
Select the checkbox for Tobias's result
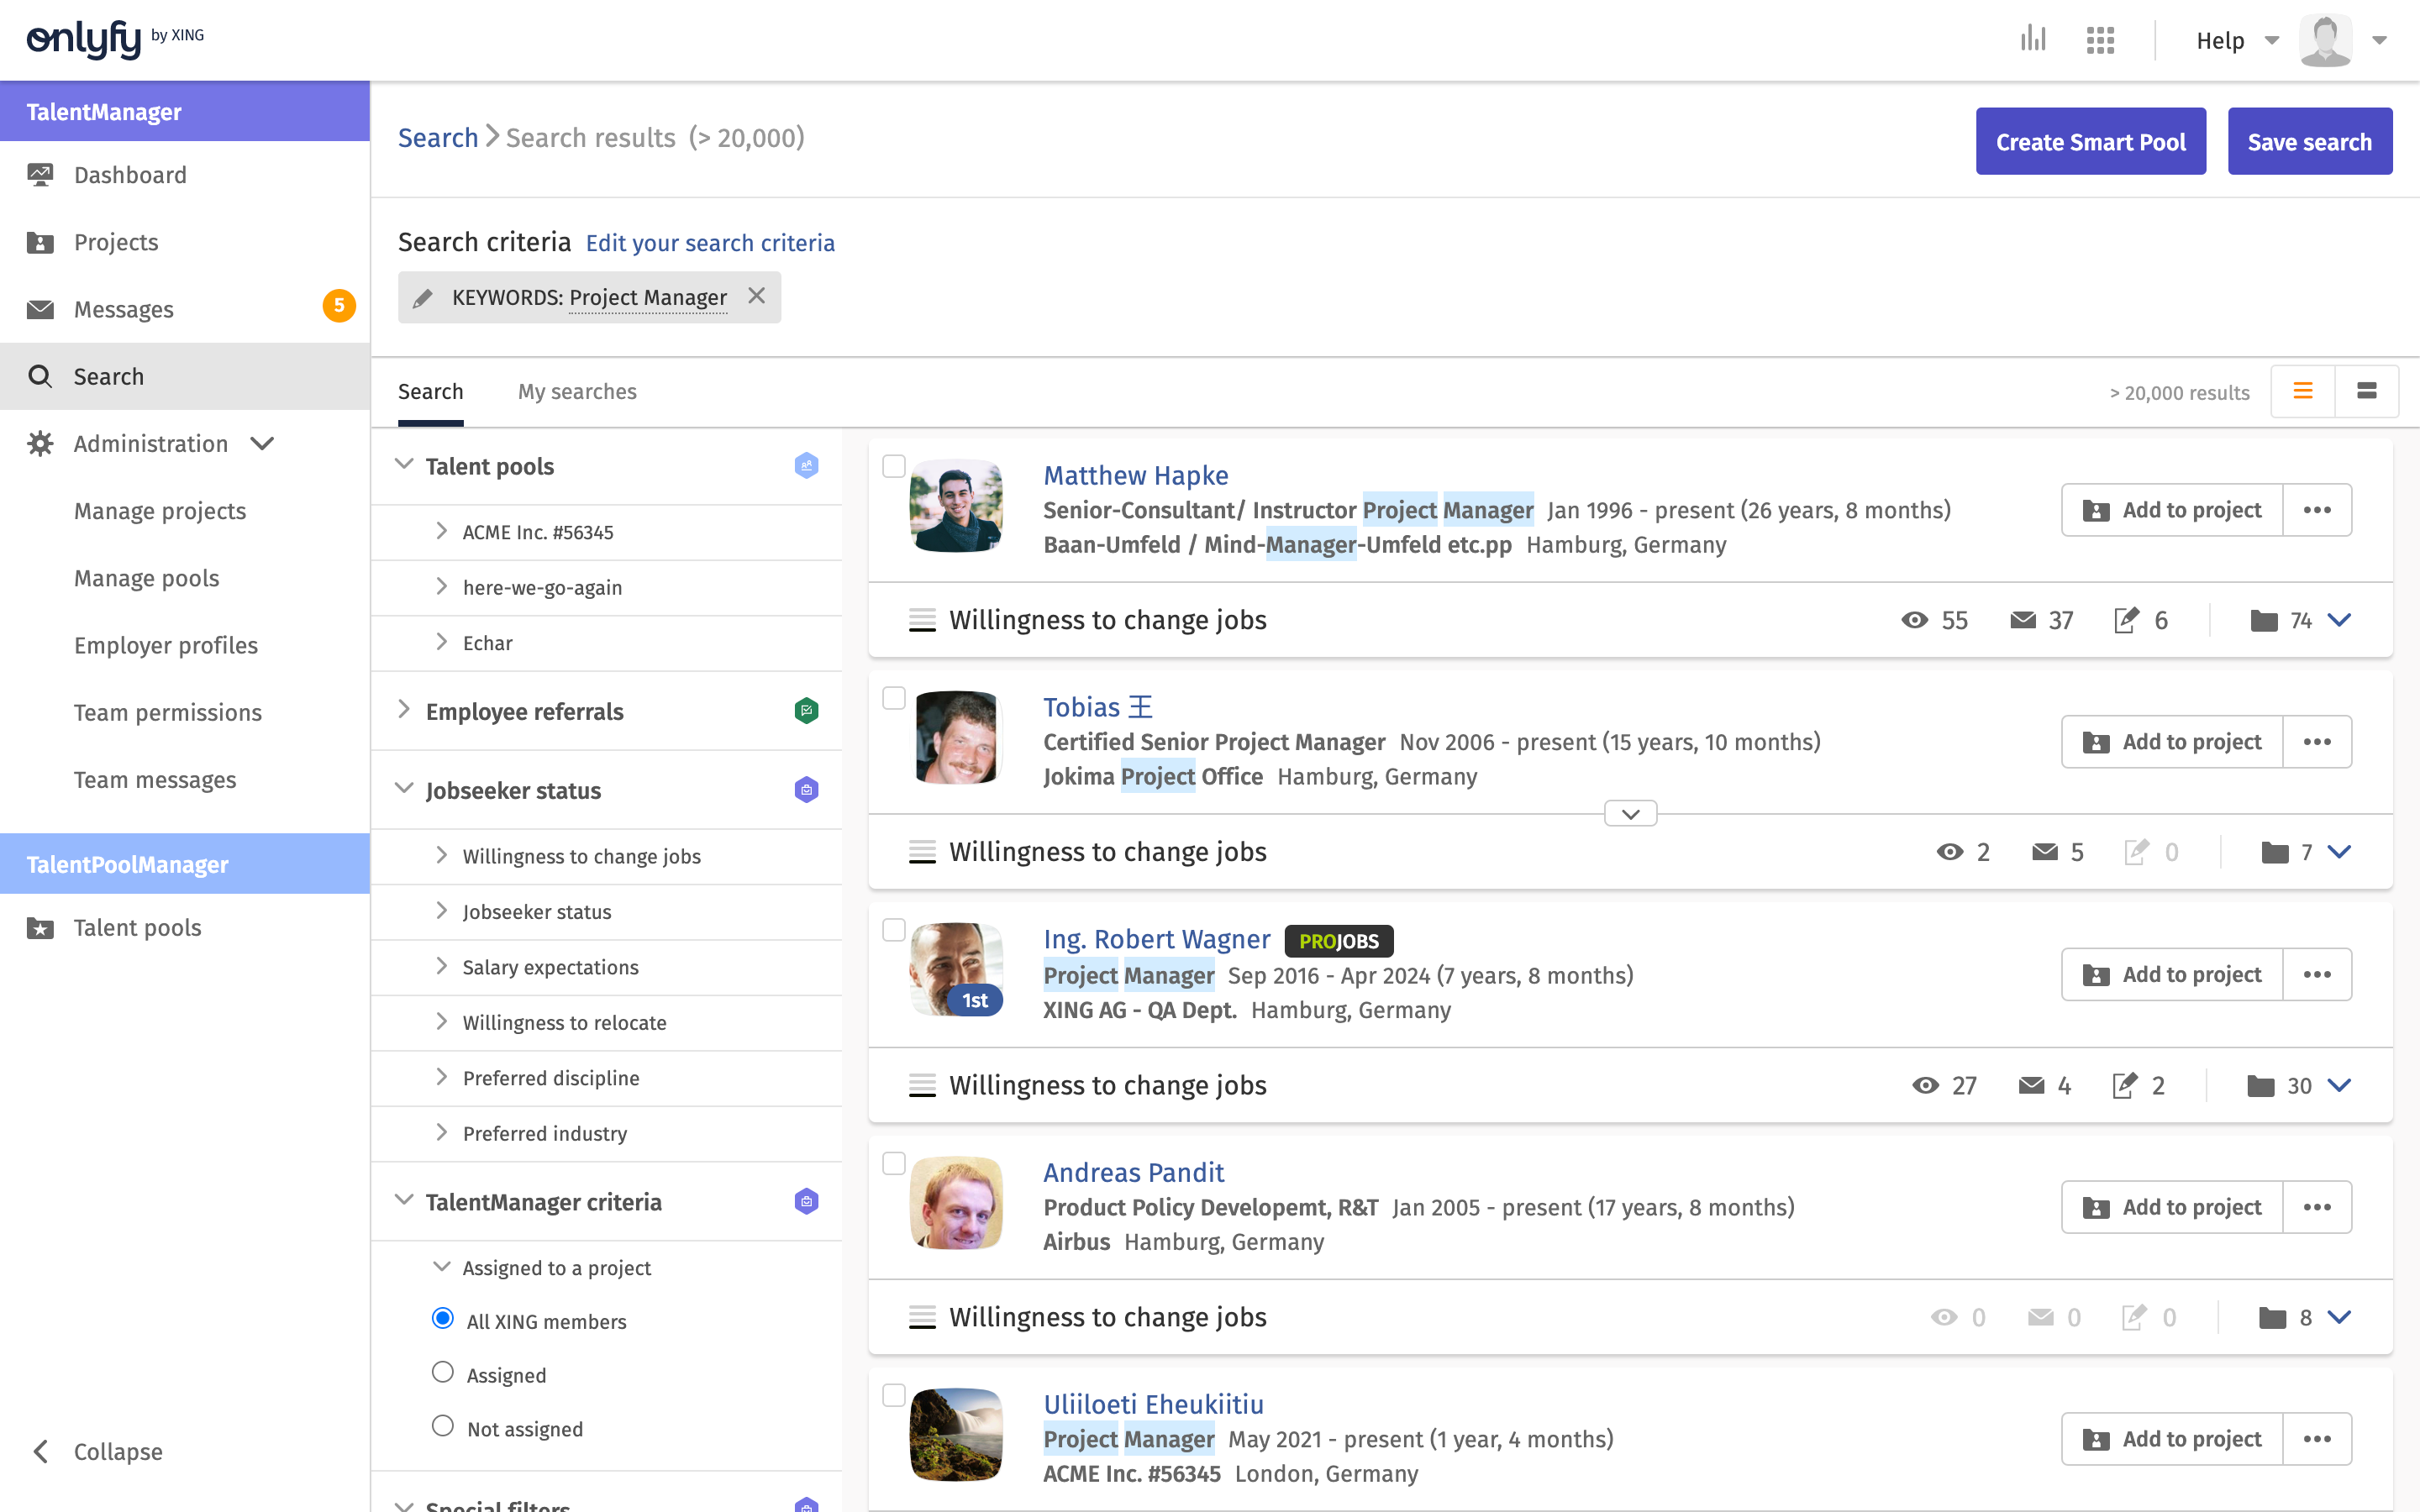894,698
